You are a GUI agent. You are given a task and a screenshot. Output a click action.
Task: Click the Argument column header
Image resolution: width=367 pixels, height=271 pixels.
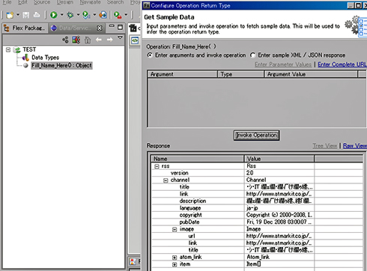pyautogui.click(x=183, y=74)
